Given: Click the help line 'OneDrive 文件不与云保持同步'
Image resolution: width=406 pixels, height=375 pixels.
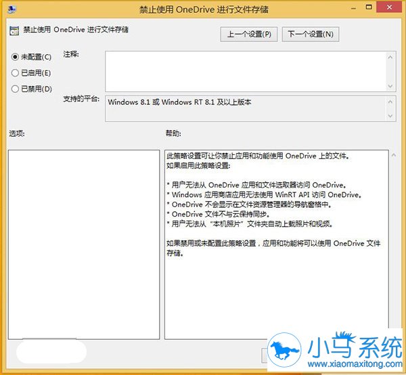Looking at the screenshot, I should click(x=221, y=214).
